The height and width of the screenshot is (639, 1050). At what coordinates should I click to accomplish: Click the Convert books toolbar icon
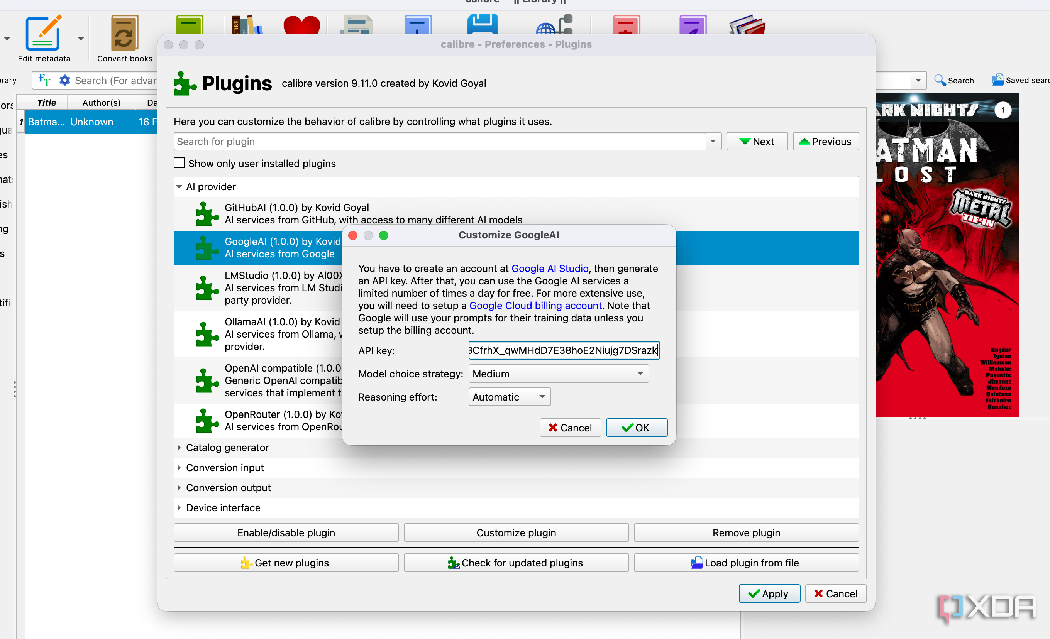click(x=124, y=33)
